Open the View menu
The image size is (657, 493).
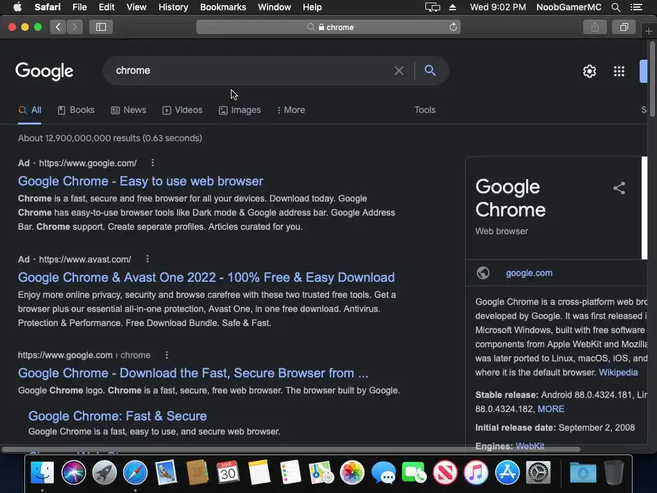136,7
